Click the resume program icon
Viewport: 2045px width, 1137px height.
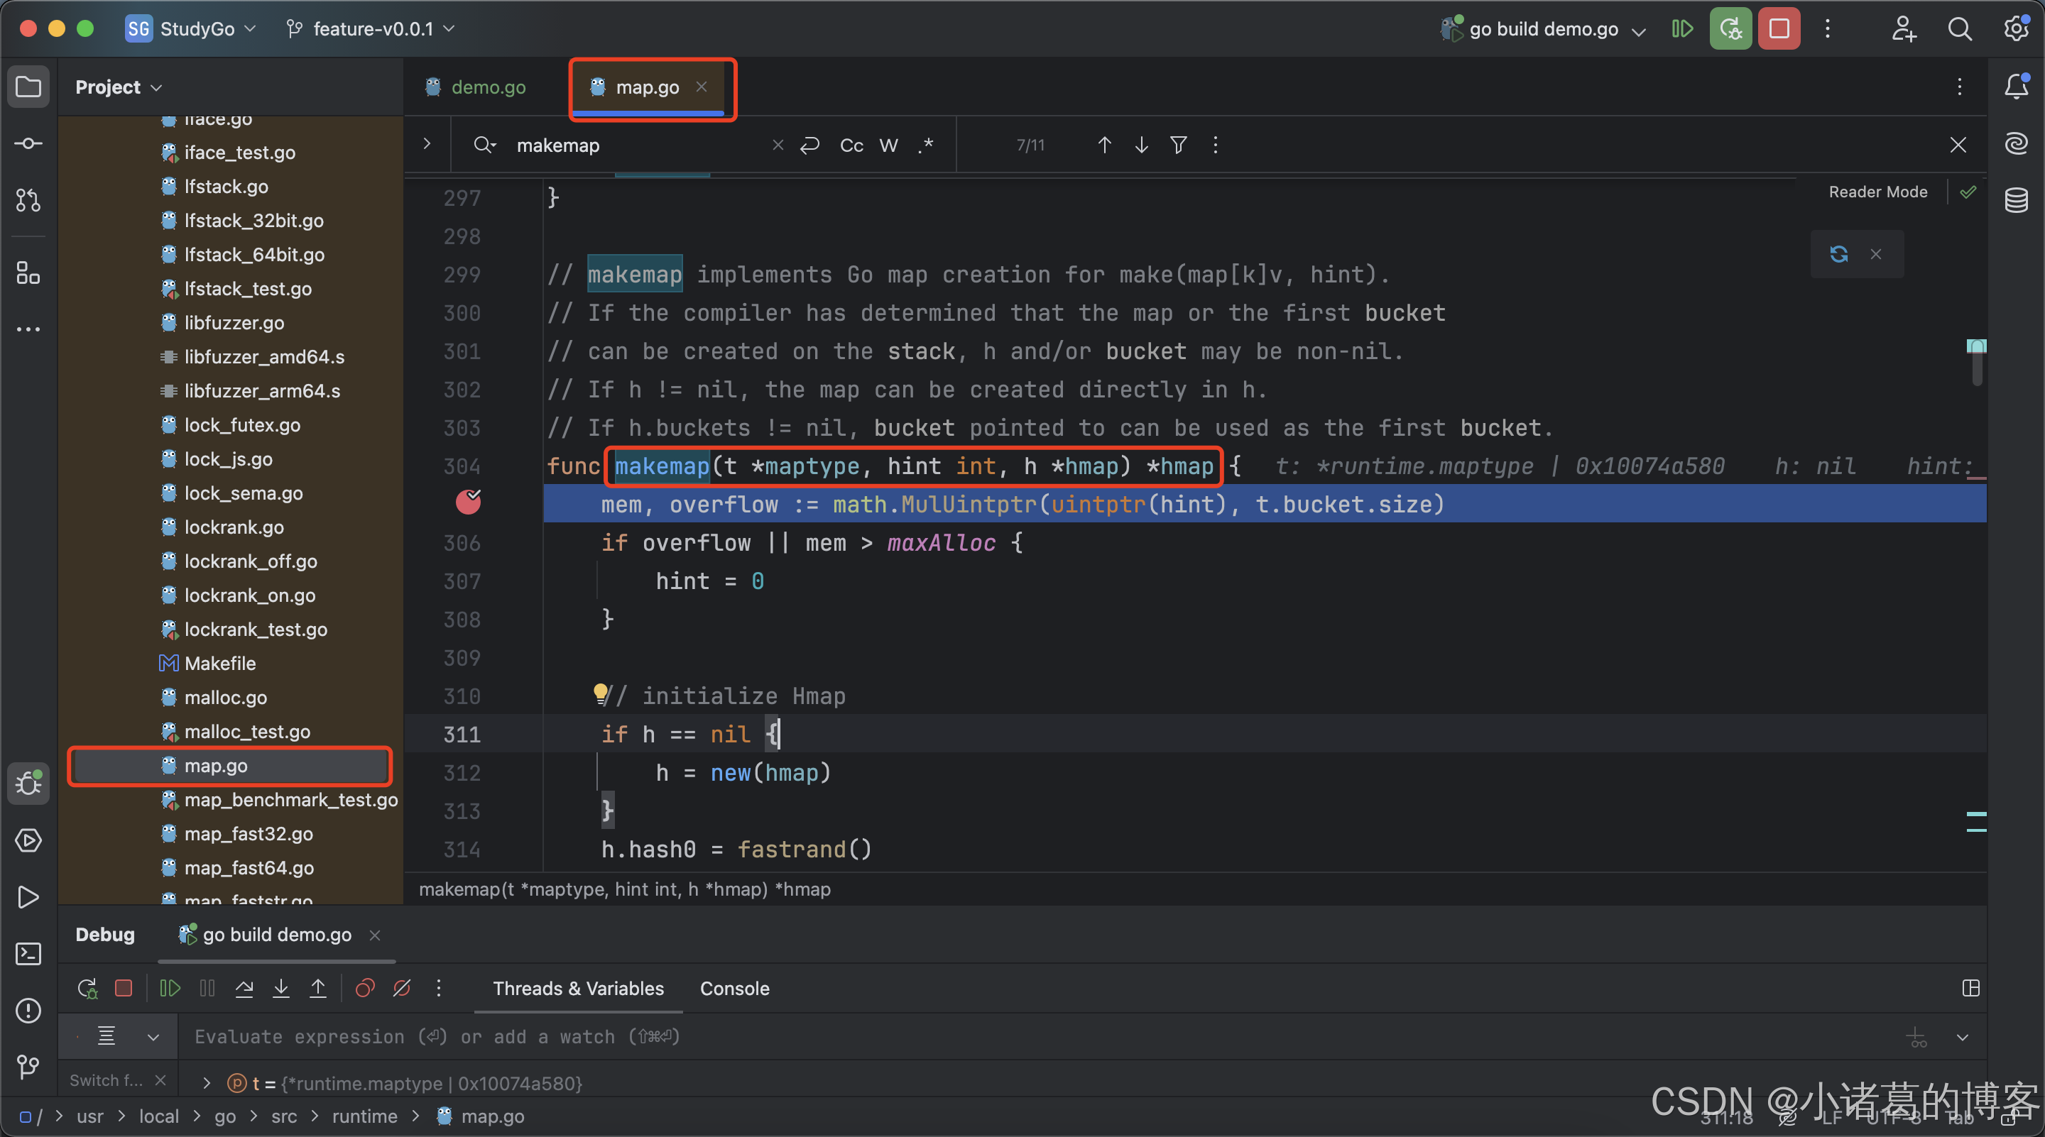click(168, 989)
